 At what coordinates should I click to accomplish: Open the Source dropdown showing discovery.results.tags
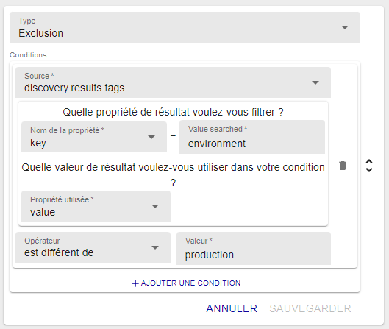point(173,82)
